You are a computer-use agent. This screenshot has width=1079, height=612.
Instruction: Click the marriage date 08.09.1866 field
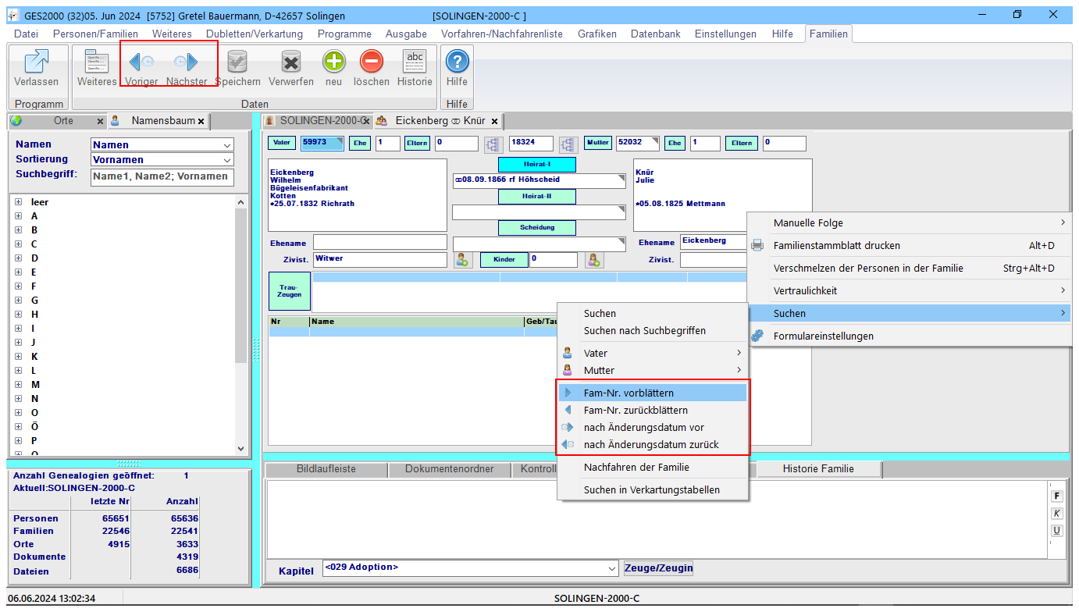pyautogui.click(x=539, y=181)
